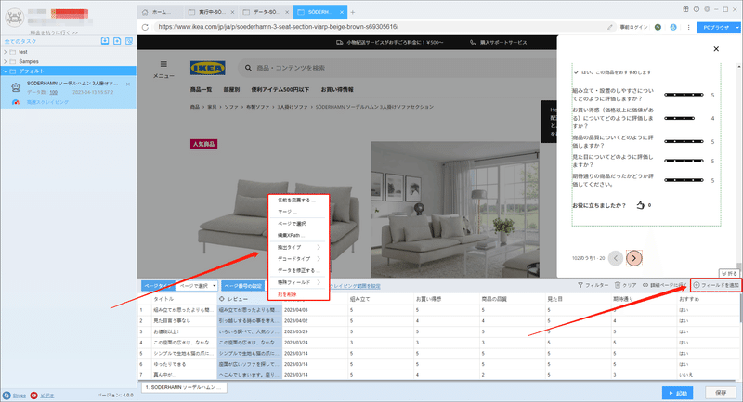Expand the 特殊フィールド submenu
The height and width of the screenshot is (402, 743).
coord(298,282)
